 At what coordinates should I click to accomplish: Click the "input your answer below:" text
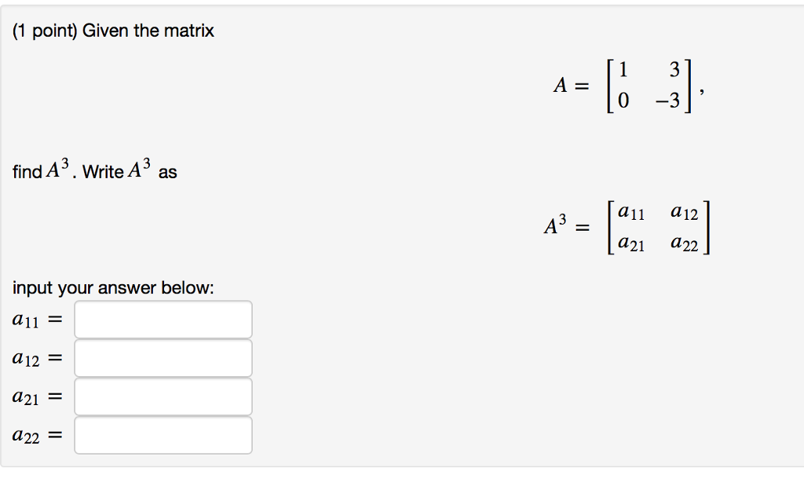[113, 288]
